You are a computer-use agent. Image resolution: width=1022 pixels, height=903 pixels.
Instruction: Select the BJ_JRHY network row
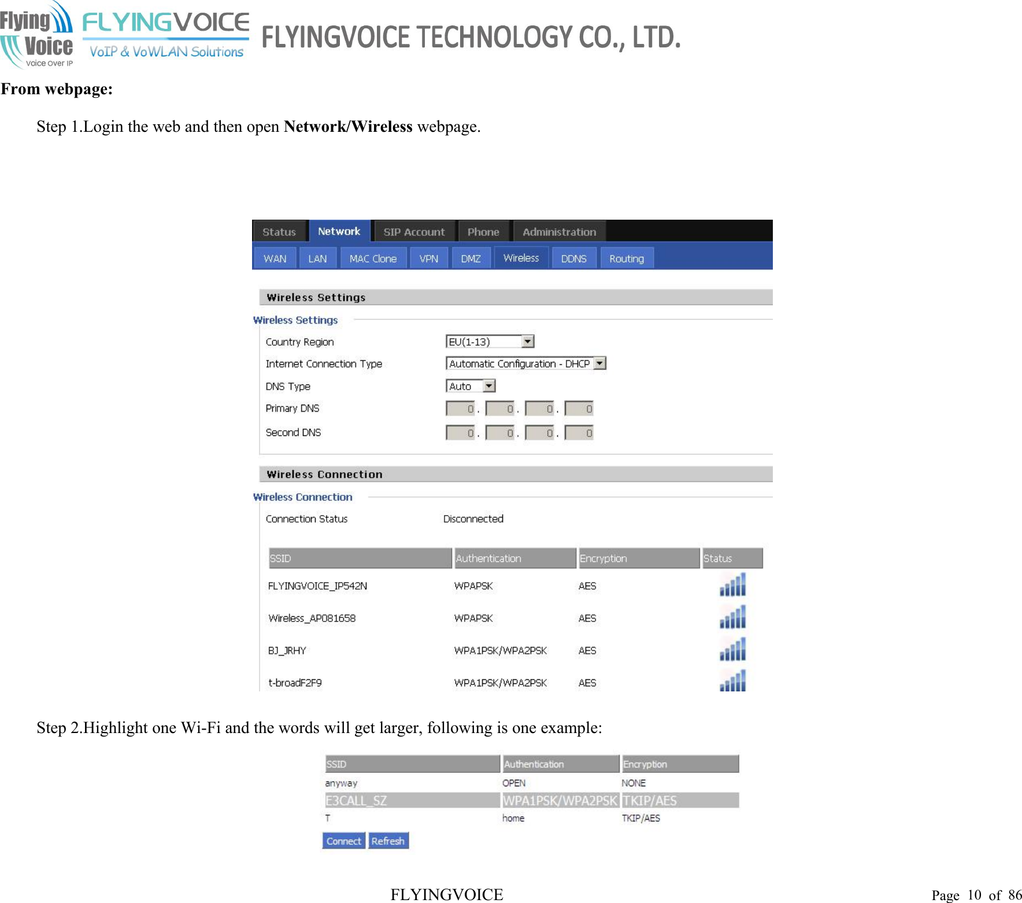(515, 650)
